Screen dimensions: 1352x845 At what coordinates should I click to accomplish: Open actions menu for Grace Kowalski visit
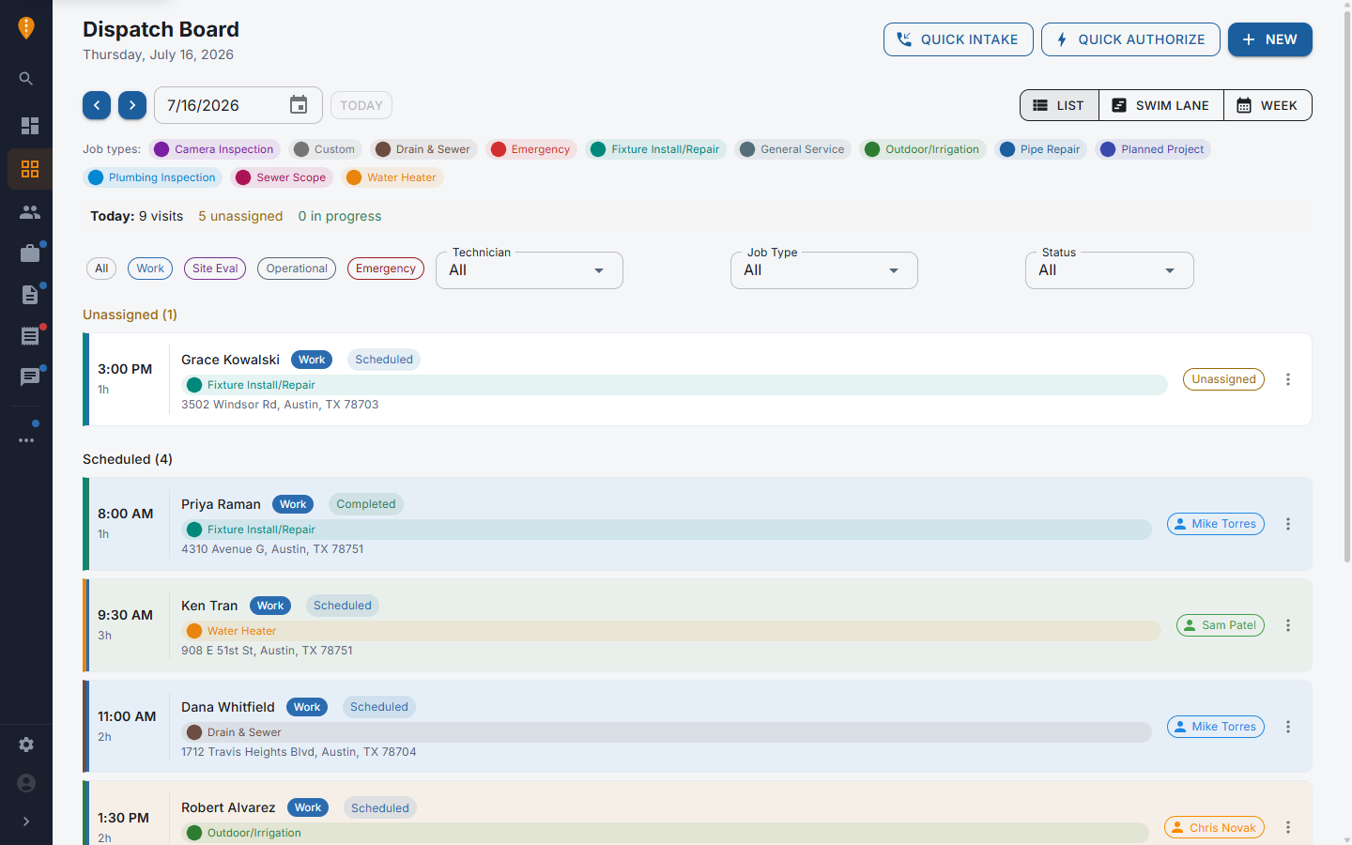point(1288,379)
